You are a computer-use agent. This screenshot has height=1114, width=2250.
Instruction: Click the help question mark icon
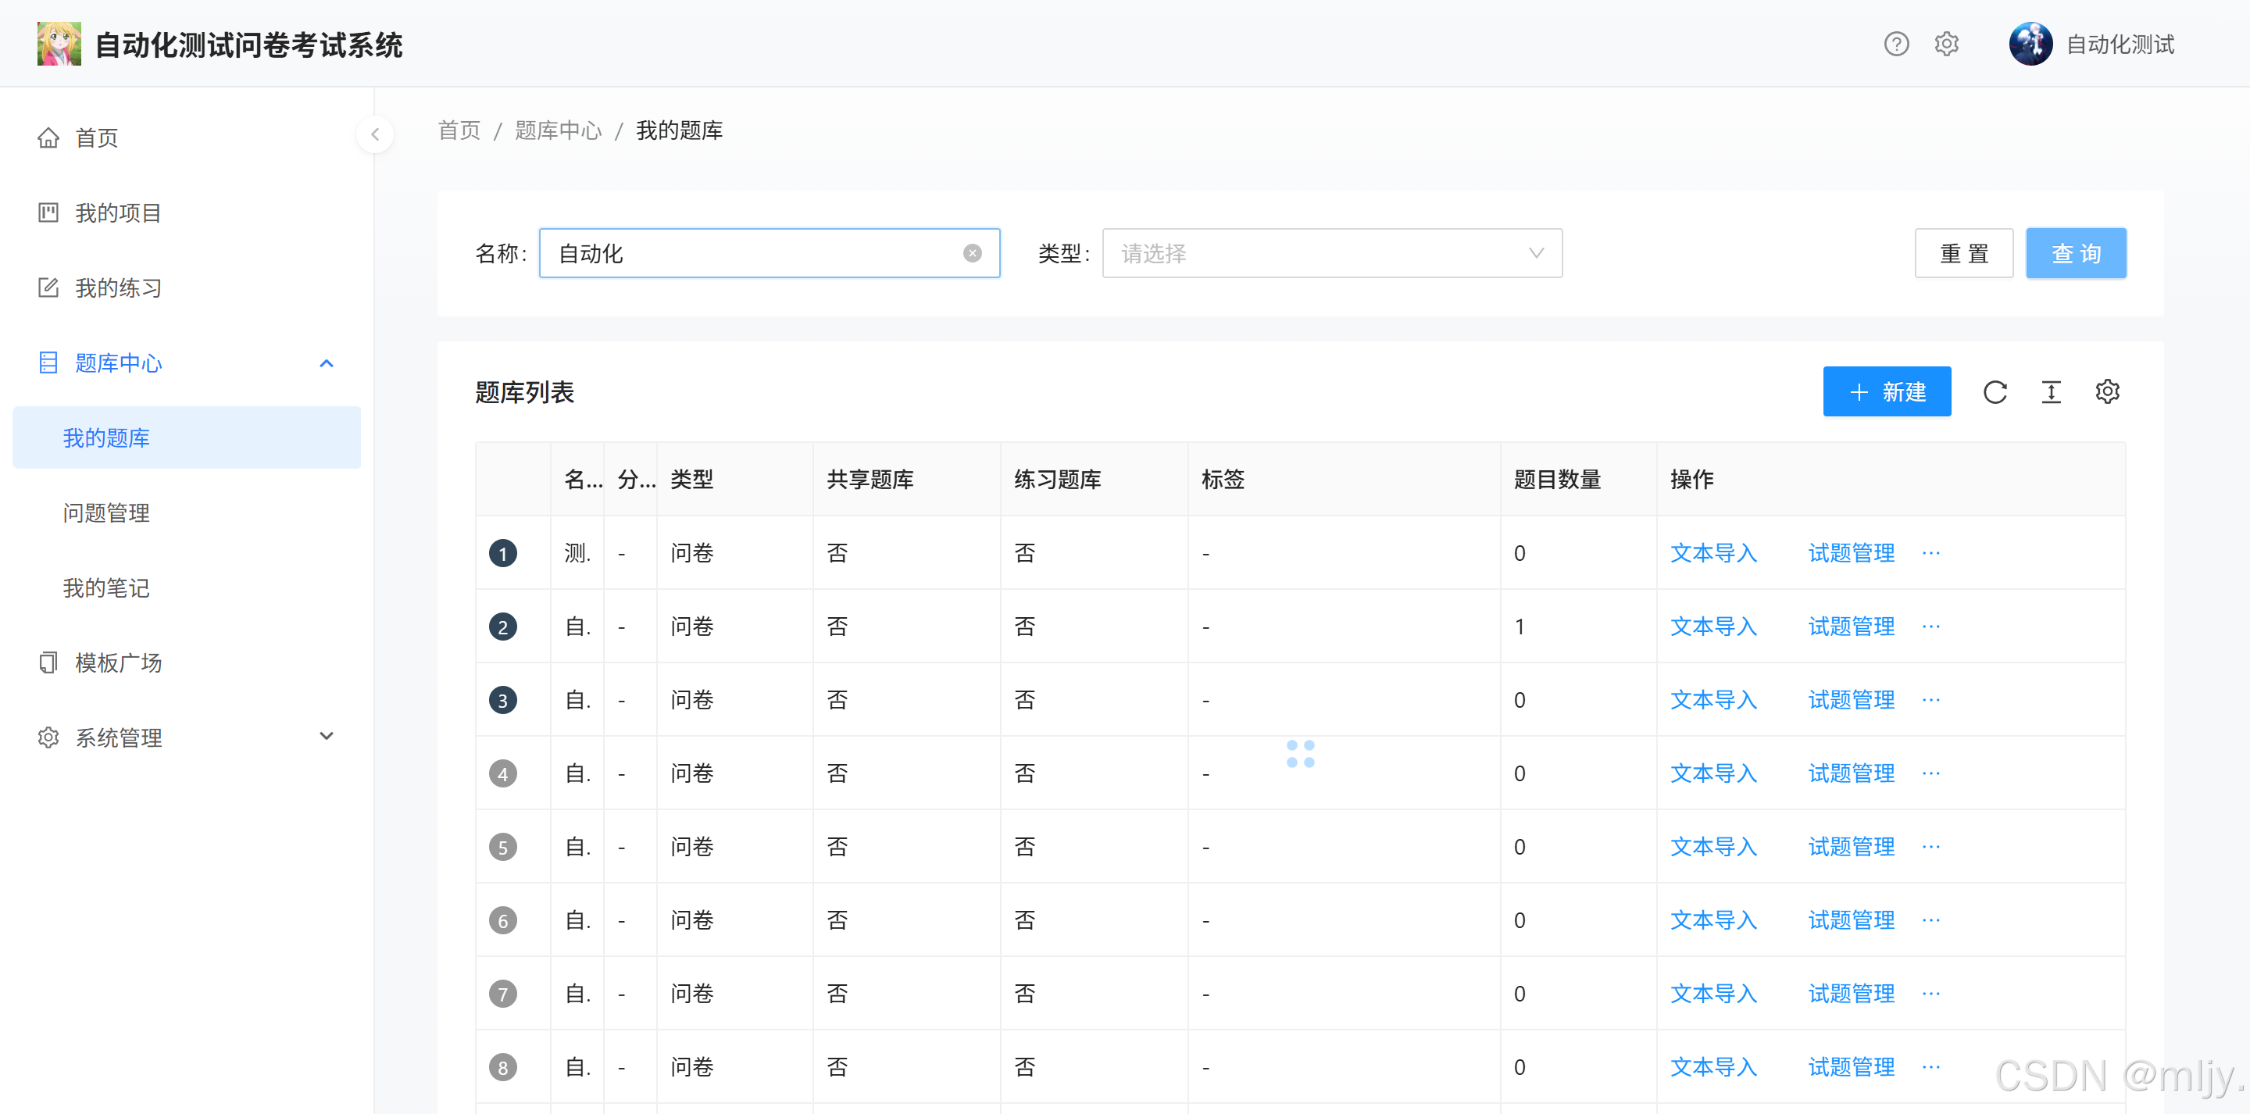1895,44
